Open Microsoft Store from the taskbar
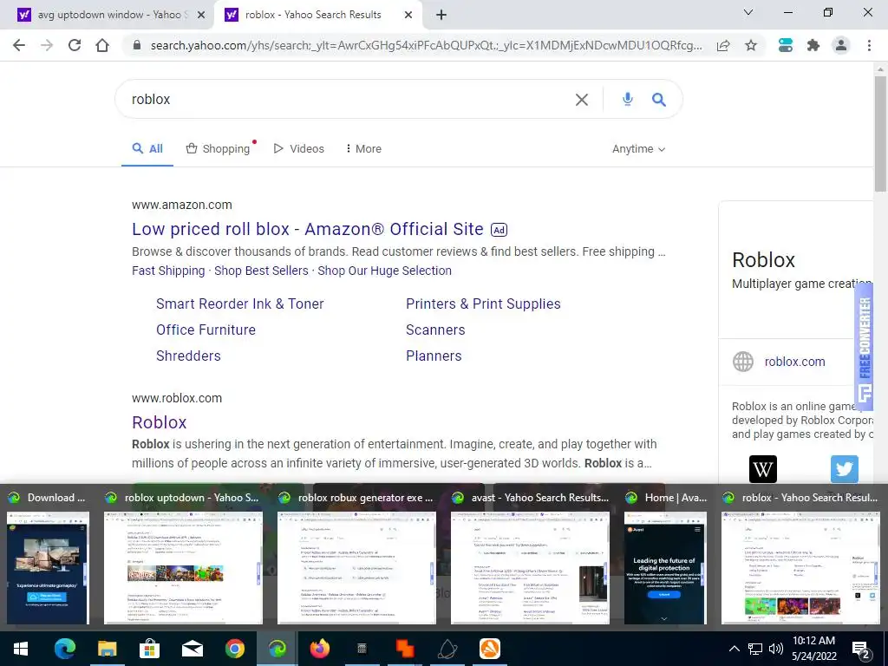Image resolution: width=888 pixels, height=666 pixels. [x=149, y=649]
